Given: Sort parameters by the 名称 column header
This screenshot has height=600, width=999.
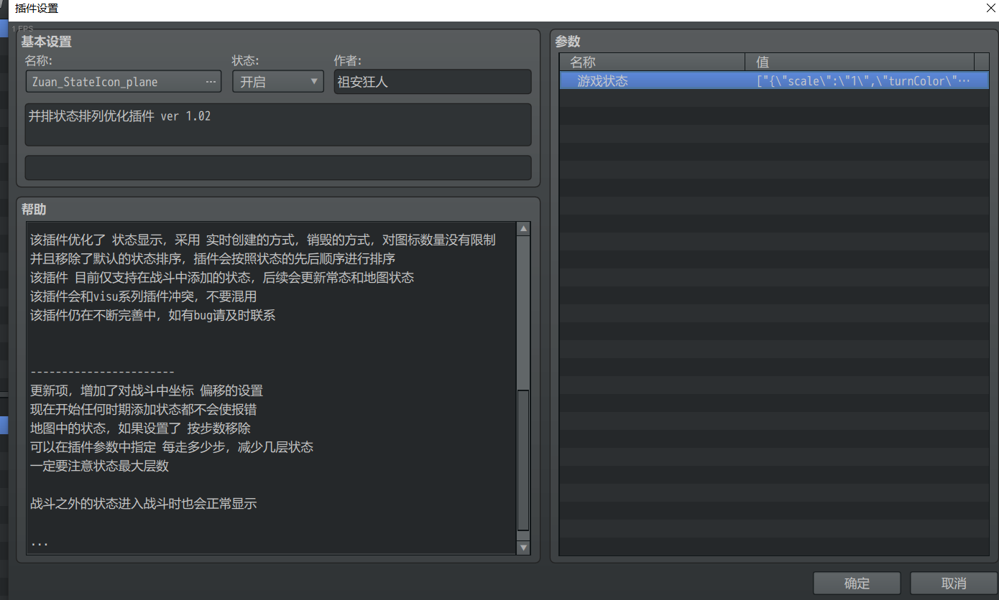Looking at the screenshot, I should point(652,62).
